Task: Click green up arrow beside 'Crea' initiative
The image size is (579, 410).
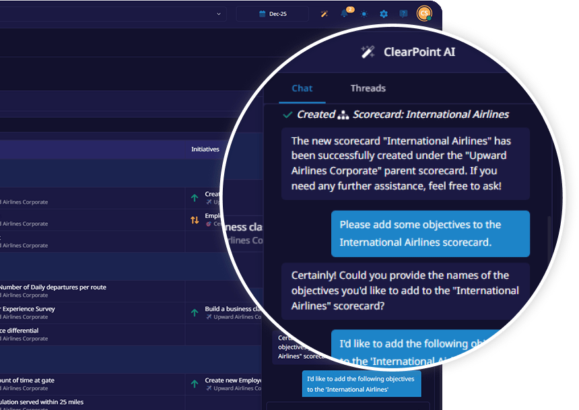Action: 195,198
